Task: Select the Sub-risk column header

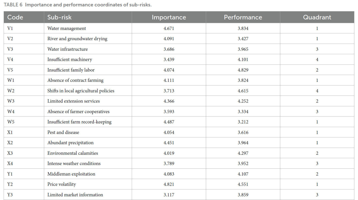Action: (x=59, y=17)
